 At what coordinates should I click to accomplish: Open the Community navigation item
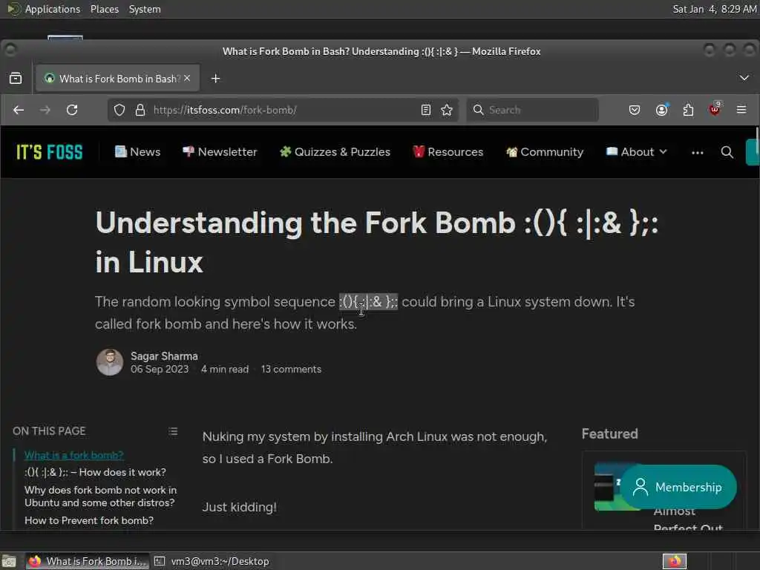click(x=545, y=152)
